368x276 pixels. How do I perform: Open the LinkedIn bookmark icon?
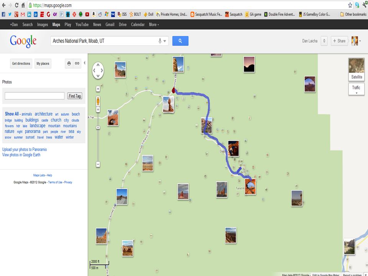(29, 14)
